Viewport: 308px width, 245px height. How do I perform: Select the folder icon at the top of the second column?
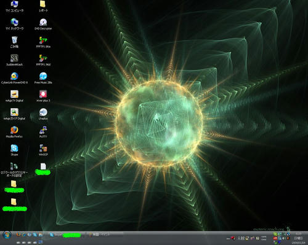click(x=43, y=6)
